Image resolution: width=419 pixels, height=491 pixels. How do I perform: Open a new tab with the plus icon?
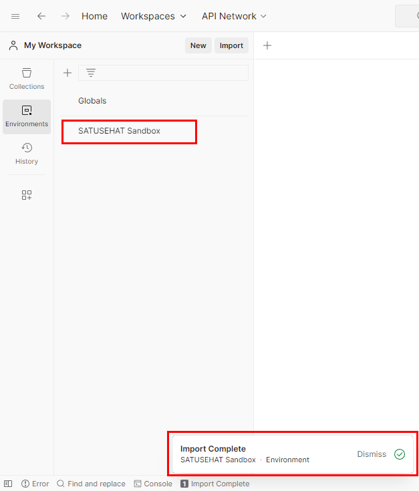[267, 45]
